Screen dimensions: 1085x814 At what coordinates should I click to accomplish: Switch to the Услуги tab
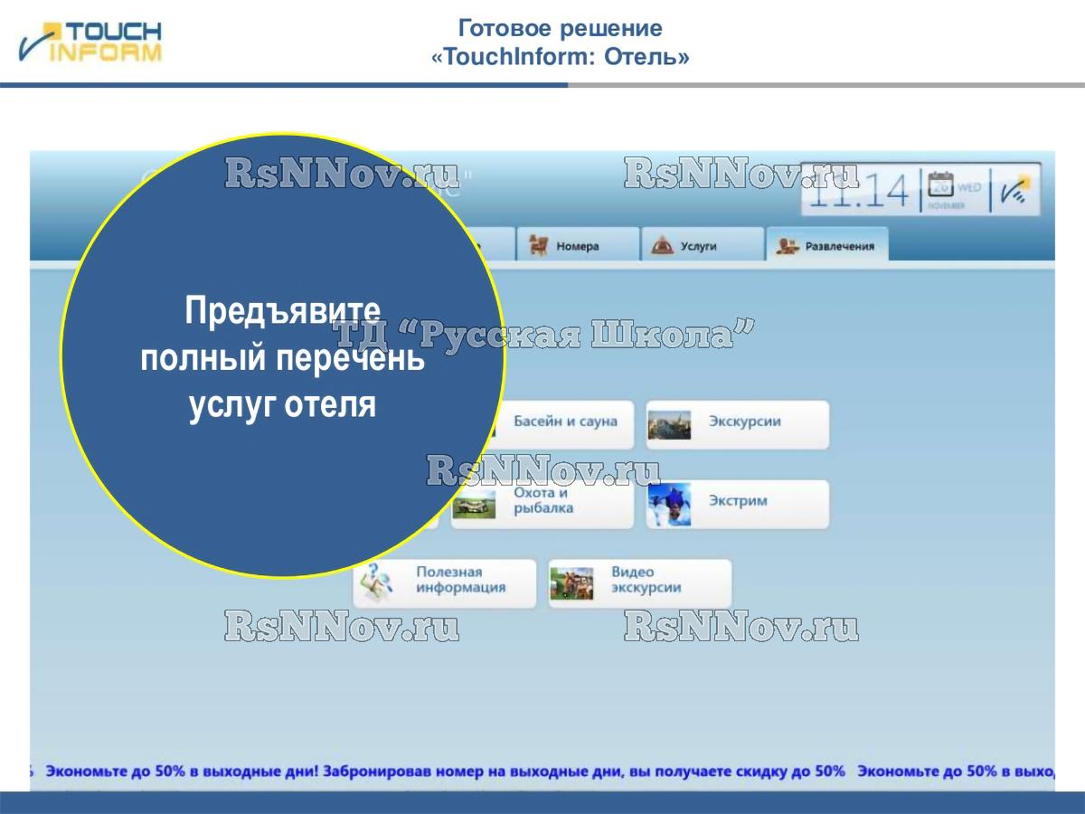(703, 245)
